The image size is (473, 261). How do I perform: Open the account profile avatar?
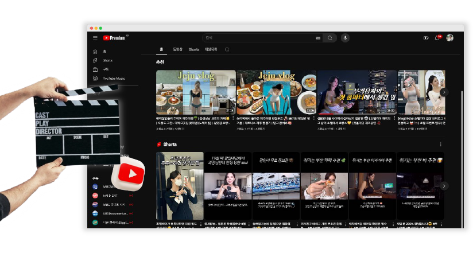449,38
